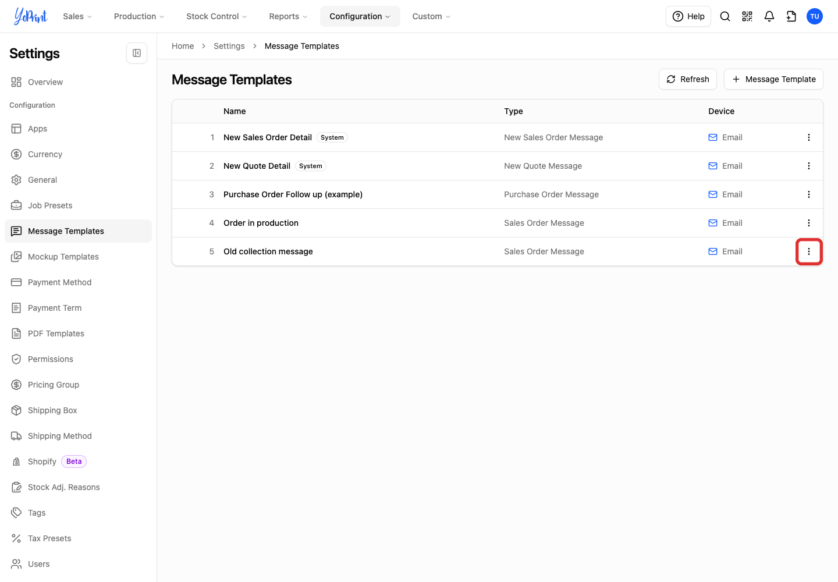Open the TU user avatar menu
Viewport: 838px width, 582px height.
(x=815, y=16)
